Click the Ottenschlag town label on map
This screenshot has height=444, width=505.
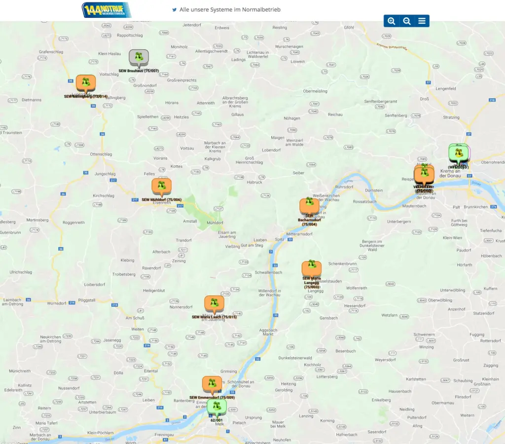point(101,154)
